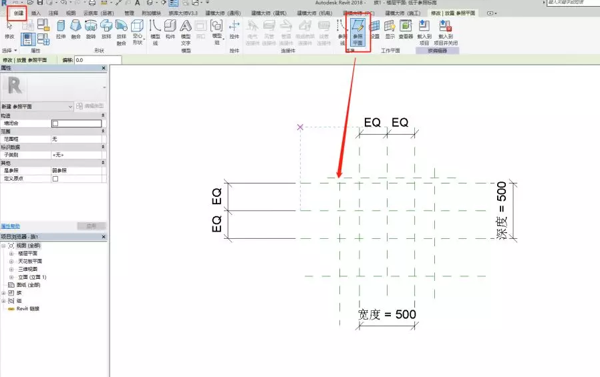Select the 放样融合 (Swept Blend) tool
The width and height of the screenshot is (600, 377).
[x=122, y=32]
